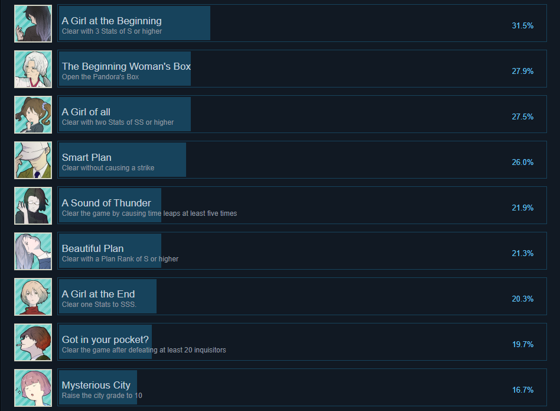The image size is (560, 411).
Task: Click "Open the Pandora's Box" description
Action: pos(100,77)
